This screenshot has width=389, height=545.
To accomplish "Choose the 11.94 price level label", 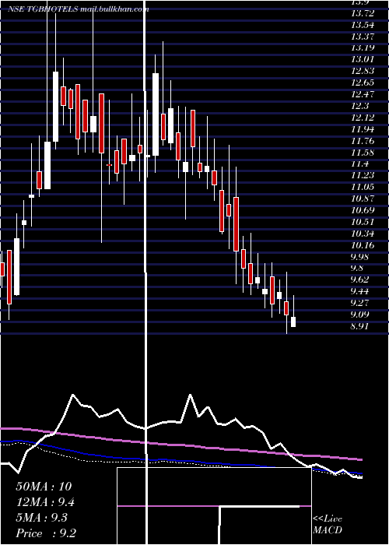I will 363,129.
